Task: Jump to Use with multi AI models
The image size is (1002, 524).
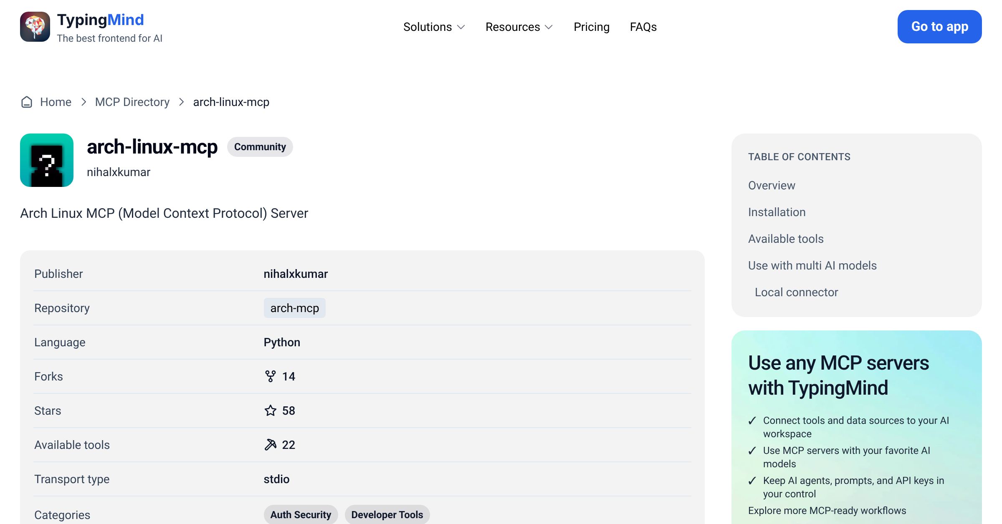Action: [x=812, y=265]
